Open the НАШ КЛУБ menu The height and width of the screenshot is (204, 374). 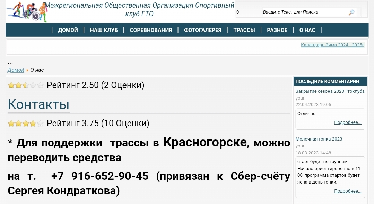point(104,30)
